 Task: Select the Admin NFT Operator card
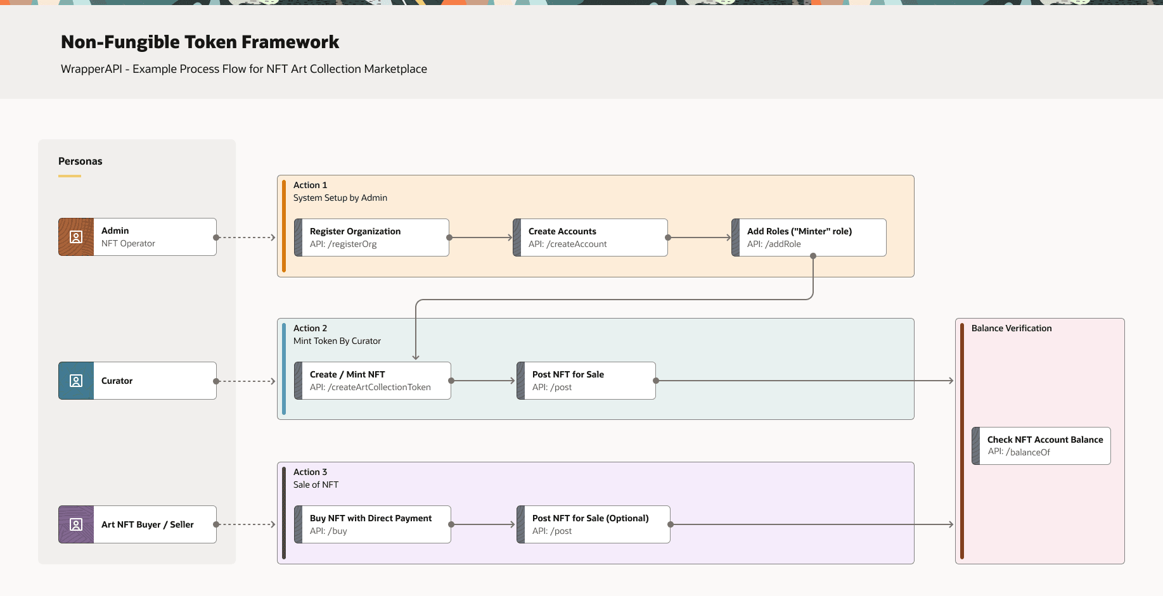[x=138, y=237]
